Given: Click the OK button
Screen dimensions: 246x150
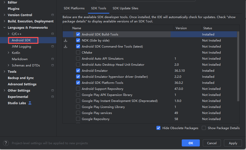Looking at the screenshot, I should tap(191, 143).
